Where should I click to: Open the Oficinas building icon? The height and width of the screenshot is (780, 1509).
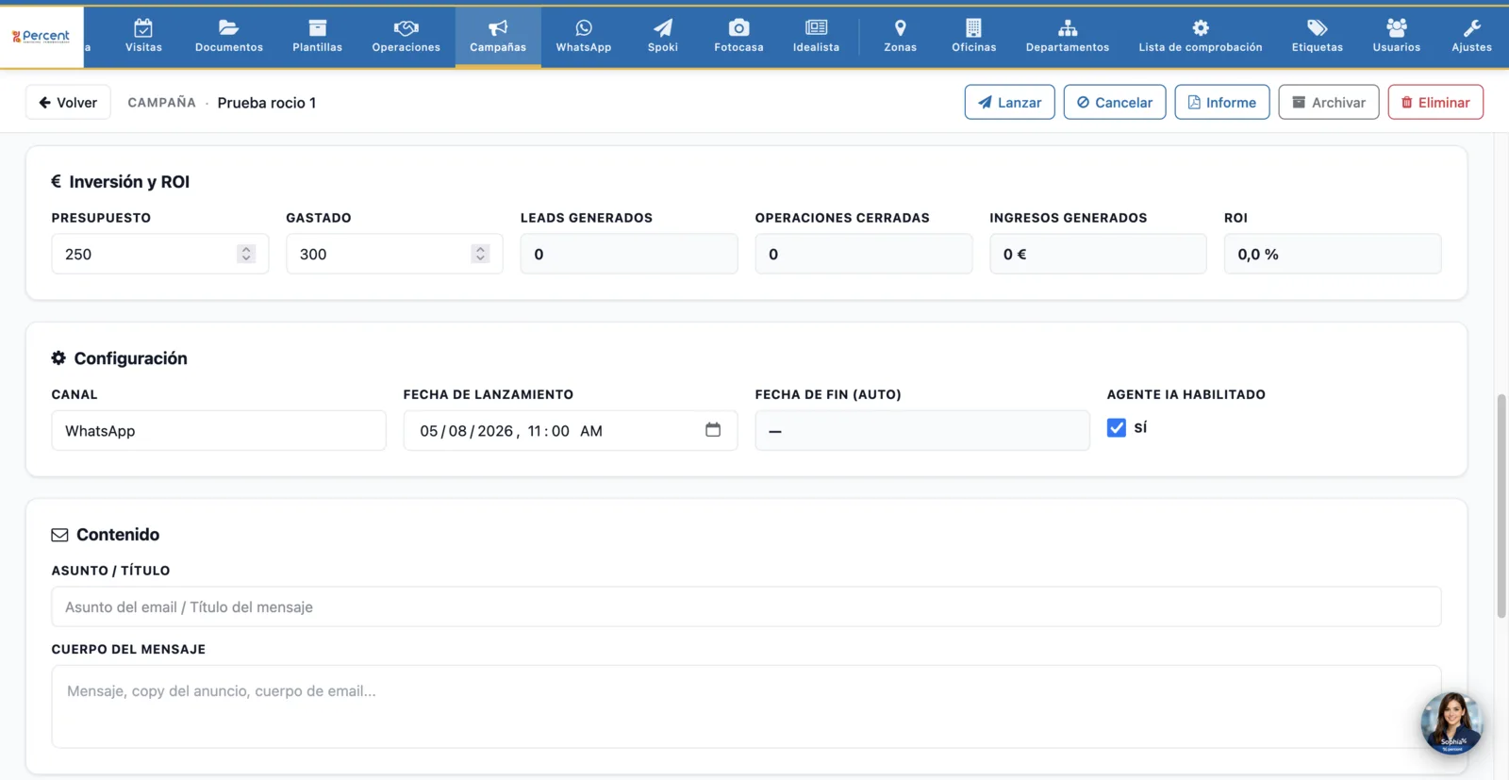coord(973,28)
